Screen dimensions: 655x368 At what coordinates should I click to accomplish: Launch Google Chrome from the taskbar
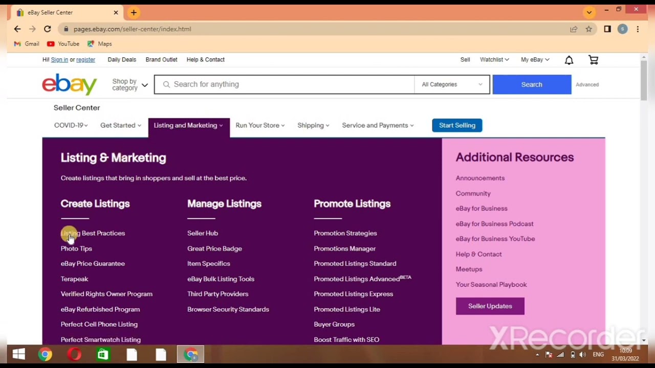(45, 354)
